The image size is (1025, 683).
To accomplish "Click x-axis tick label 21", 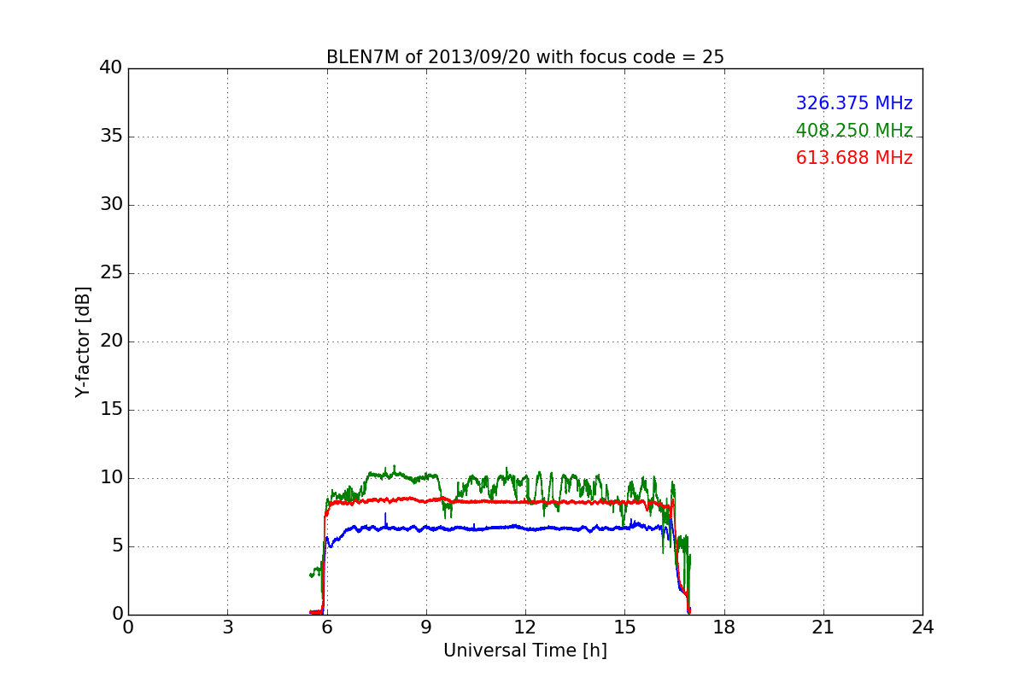I will [823, 628].
